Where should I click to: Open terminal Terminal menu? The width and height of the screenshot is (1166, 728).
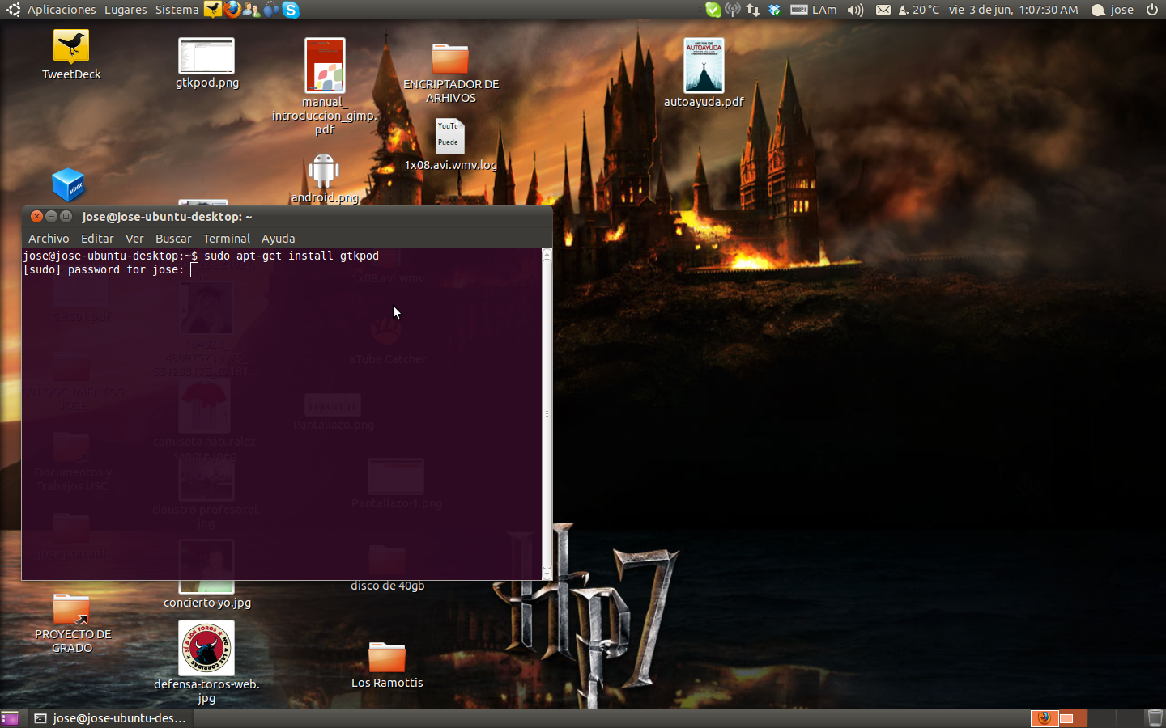click(227, 239)
